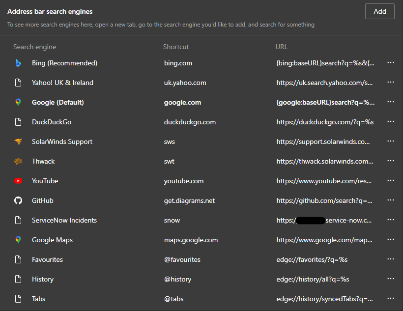The width and height of the screenshot is (403, 311).
Task: Click the Bing logo icon
Action: click(x=18, y=63)
